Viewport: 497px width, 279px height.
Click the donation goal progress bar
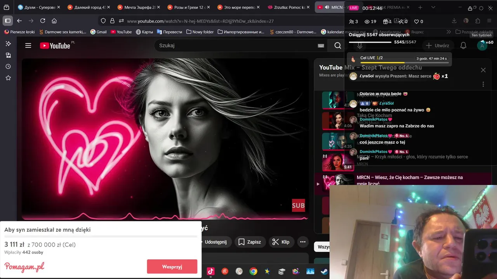101,236
